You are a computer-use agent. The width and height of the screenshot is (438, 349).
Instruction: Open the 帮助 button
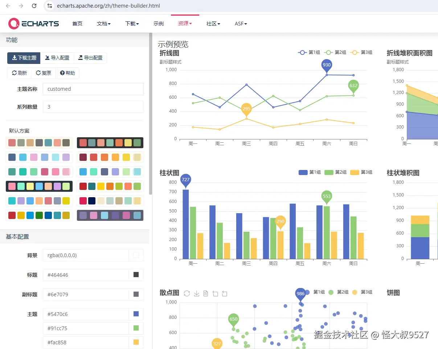(67, 73)
